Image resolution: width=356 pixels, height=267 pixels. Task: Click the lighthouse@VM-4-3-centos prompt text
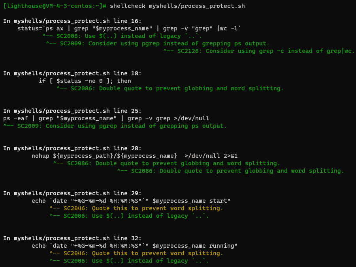click(55, 6)
